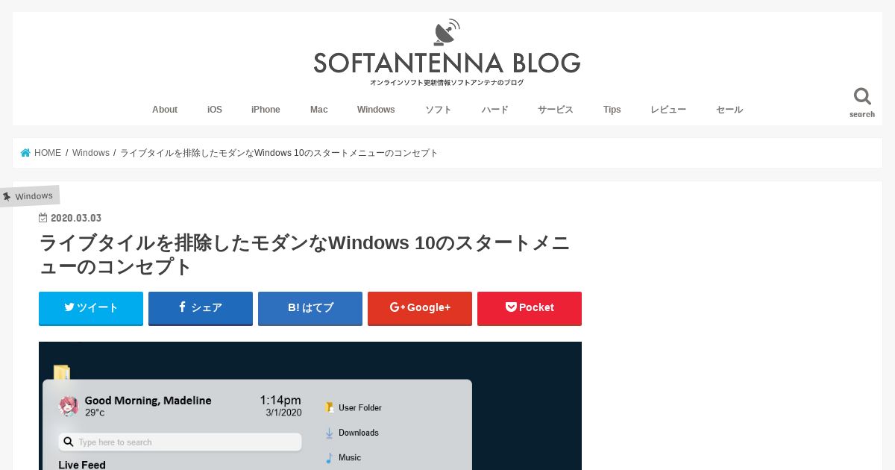Screen dimensions: 895x470
Task: Open the ソフト menu item
Action: [x=439, y=110]
